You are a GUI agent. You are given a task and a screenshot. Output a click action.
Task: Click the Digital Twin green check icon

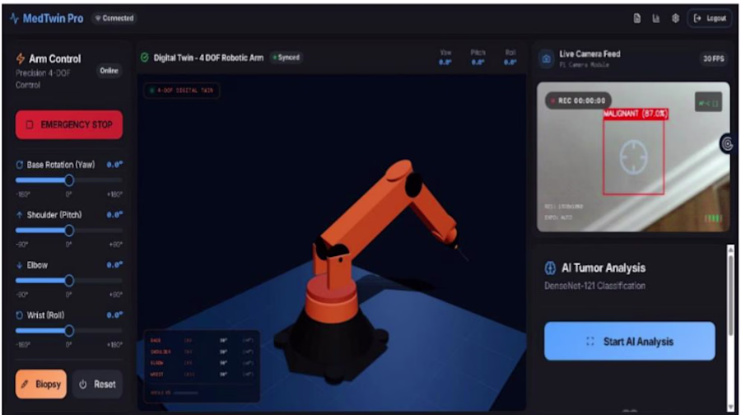pos(145,58)
